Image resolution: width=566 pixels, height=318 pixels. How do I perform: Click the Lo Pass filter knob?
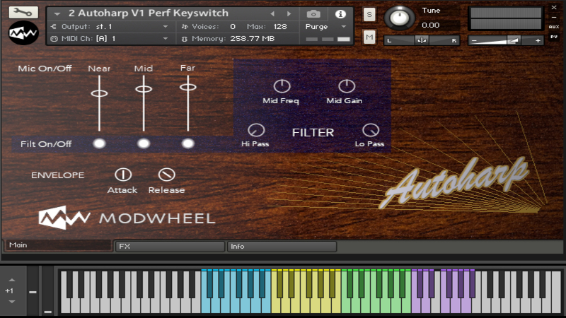371,130
